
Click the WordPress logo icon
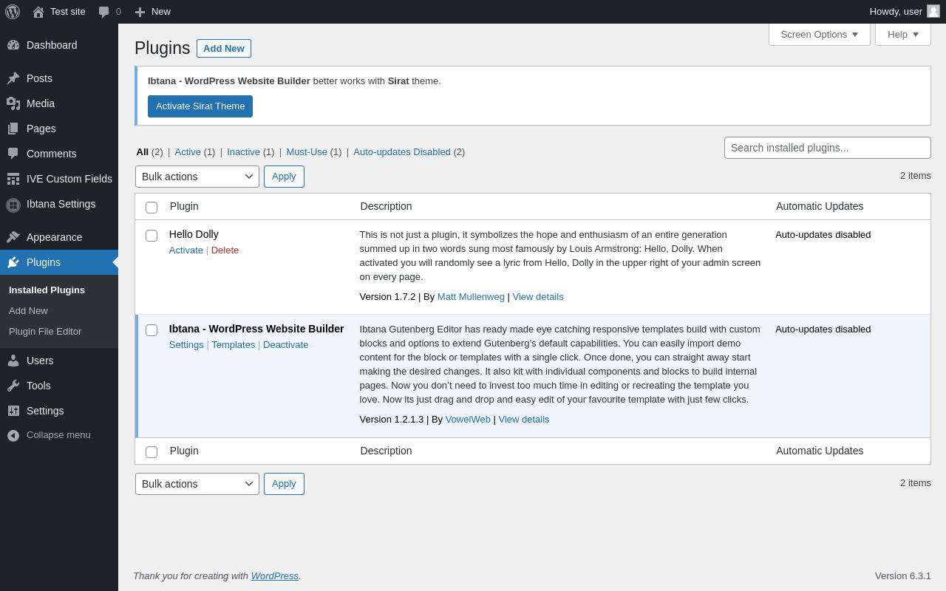click(13, 12)
